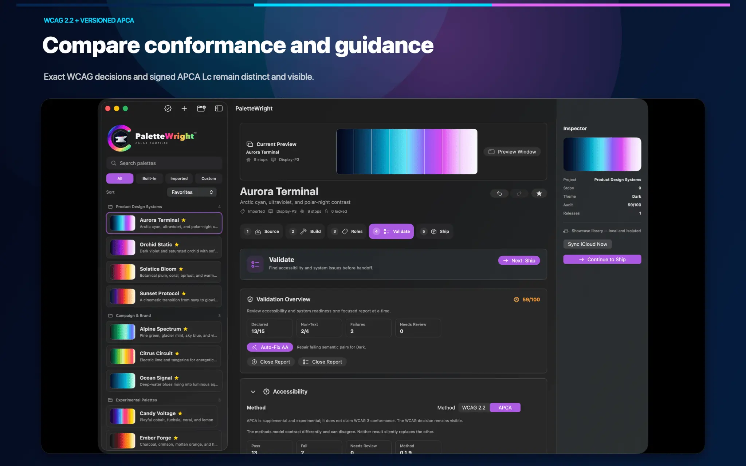Screen dimensions: 746x466
Task: Go to step 3 Roles tab
Action: [x=347, y=232]
